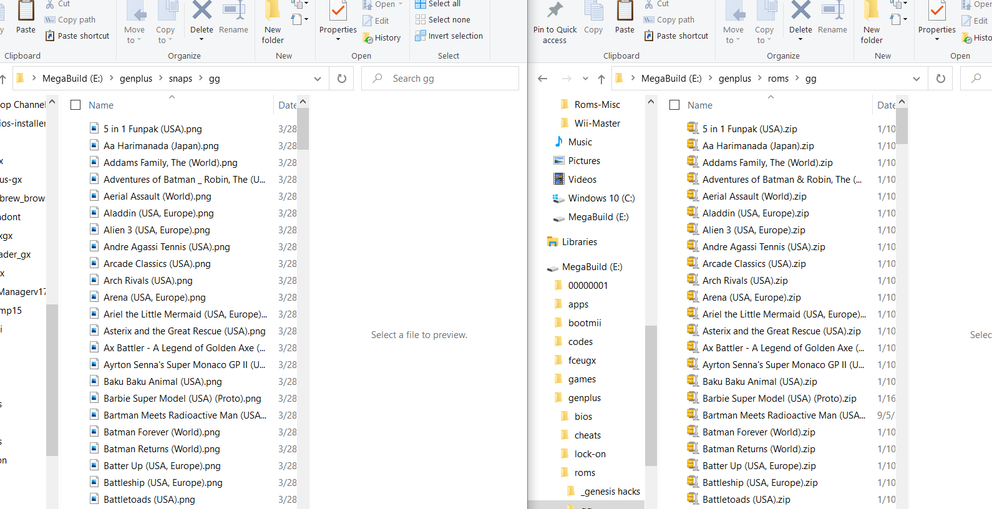
Task: Click Paste shortcut in right window ribbon
Action: 676,36
